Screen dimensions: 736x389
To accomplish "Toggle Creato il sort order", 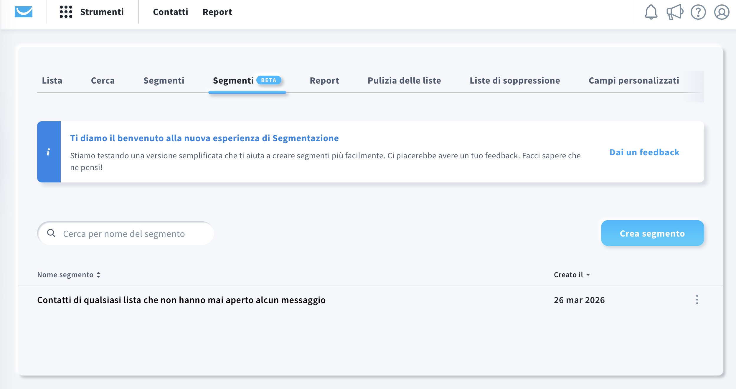I will coord(572,275).
